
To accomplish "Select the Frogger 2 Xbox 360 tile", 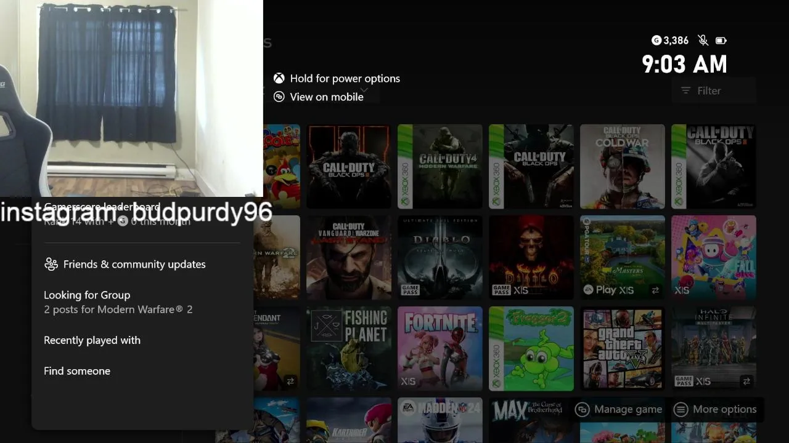I will pos(531,349).
